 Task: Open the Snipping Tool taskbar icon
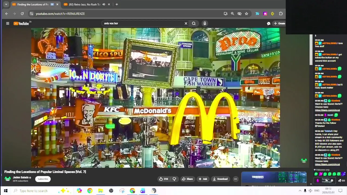122,191
